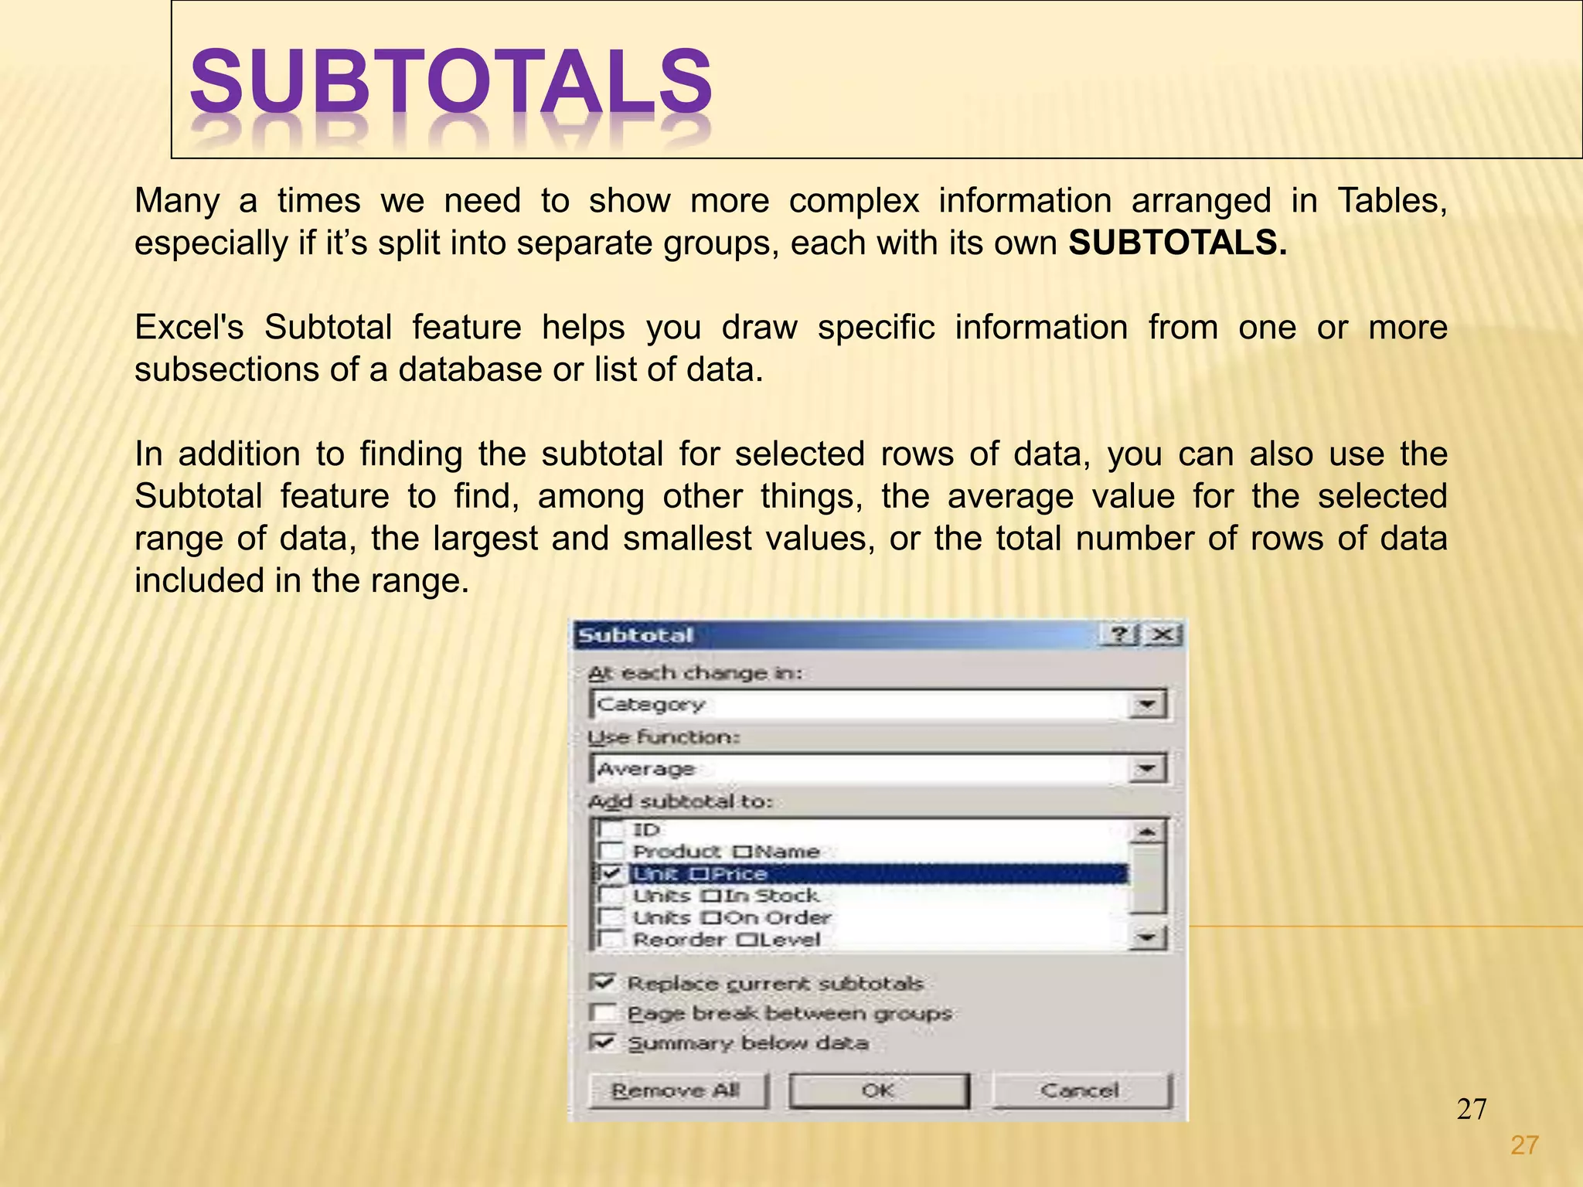Toggle 'Replace current subtotals' checkbox
This screenshot has height=1187, width=1583.
point(602,982)
